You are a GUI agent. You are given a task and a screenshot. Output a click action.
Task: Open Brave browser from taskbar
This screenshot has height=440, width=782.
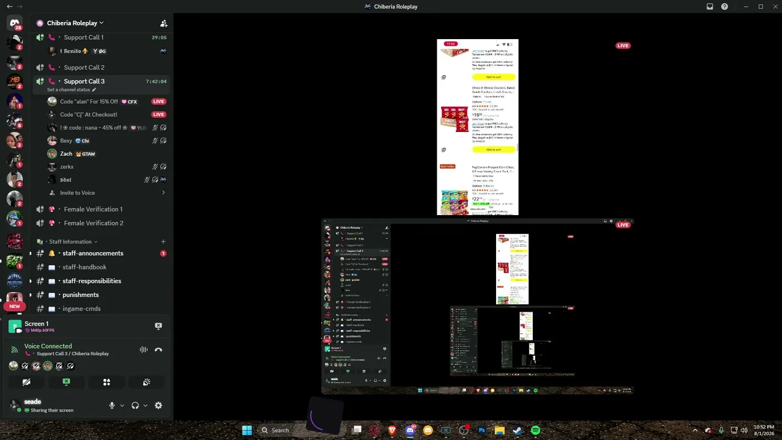(x=392, y=430)
